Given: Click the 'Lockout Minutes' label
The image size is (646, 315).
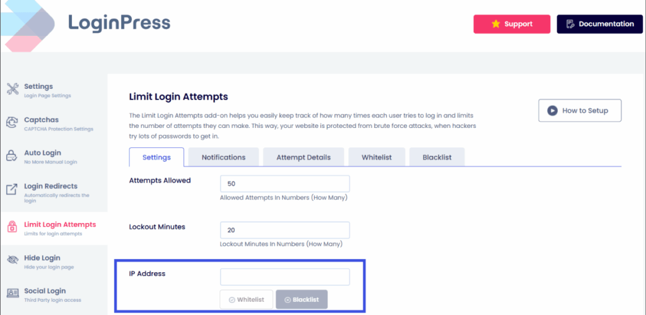Looking at the screenshot, I should [157, 227].
